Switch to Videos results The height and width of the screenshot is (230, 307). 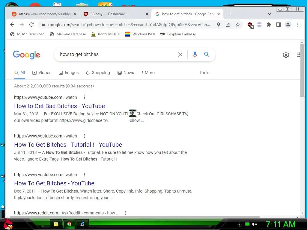point(42,72)
